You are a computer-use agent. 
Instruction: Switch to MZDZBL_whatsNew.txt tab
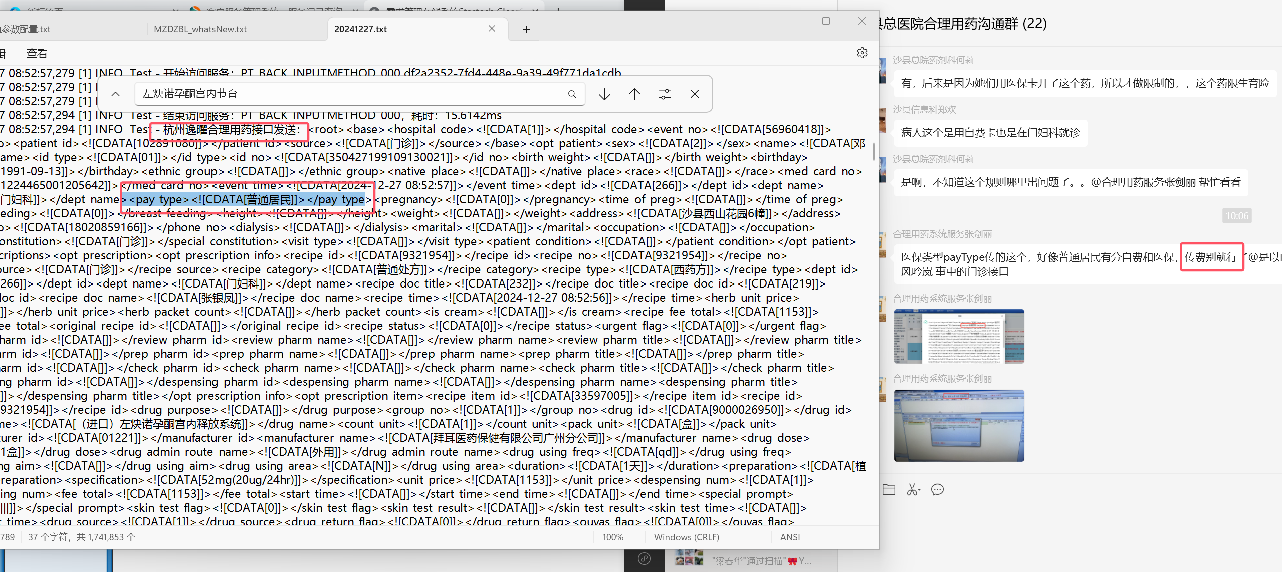(200, 29)
